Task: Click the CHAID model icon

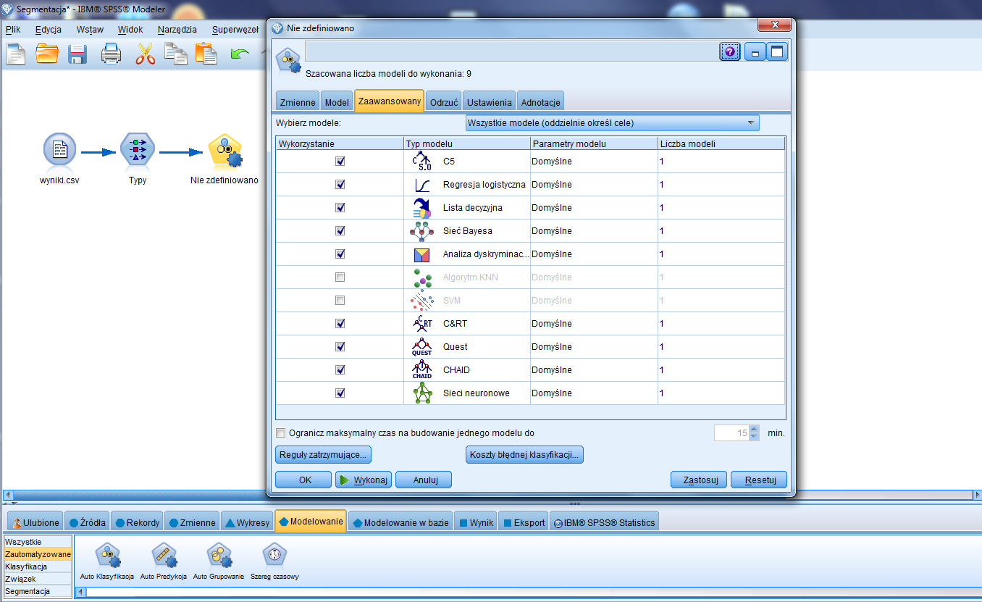Action: click(x=421, y=370)
